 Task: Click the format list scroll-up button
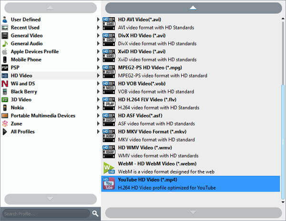click(x=194, y=8)
